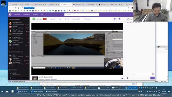This screenshot has width=172, height=97.
Task: Switch to the SiegeGames browser tab
Action: pyautogui.click(x=53, y=5)
